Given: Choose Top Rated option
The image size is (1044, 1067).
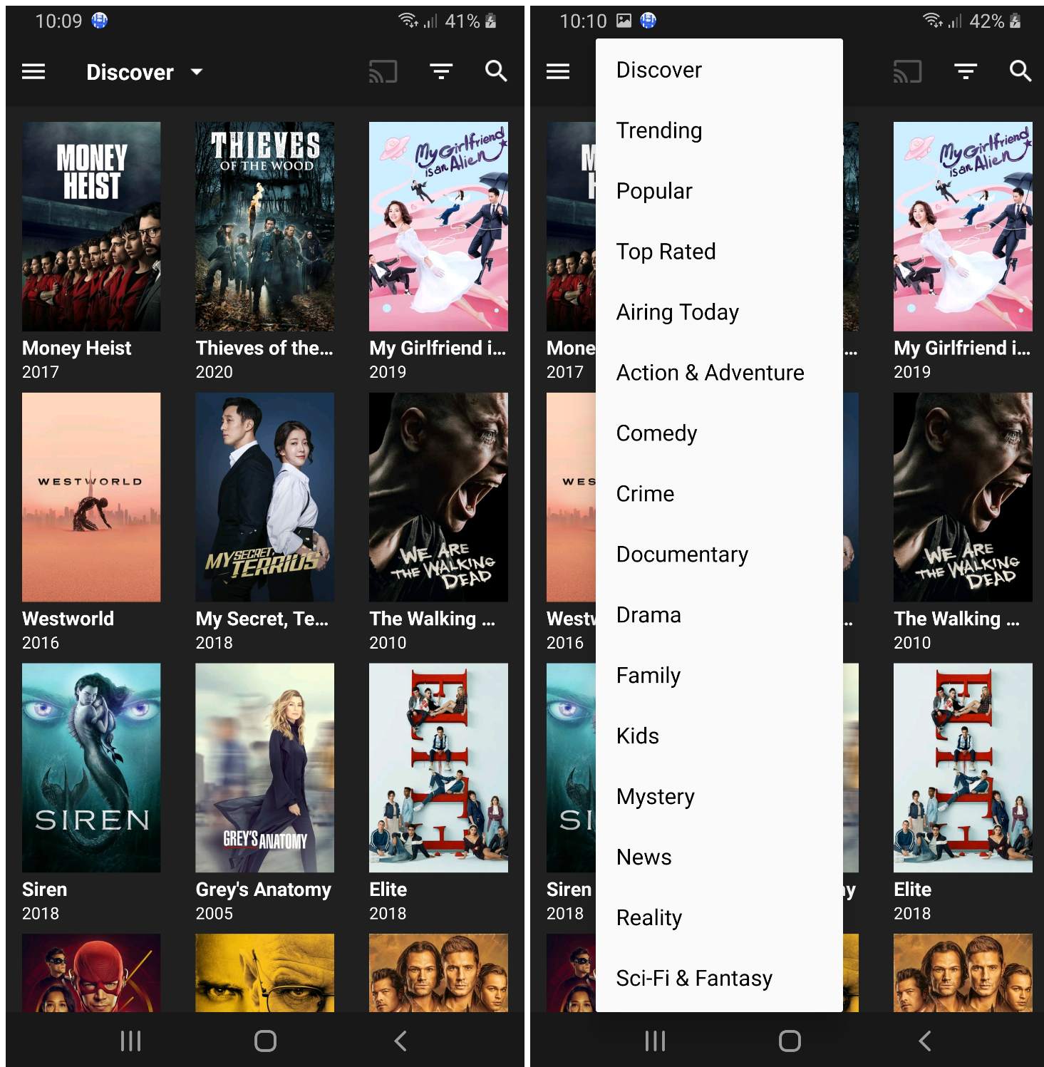Looking at the screenshot, I should tap(719, 252).
